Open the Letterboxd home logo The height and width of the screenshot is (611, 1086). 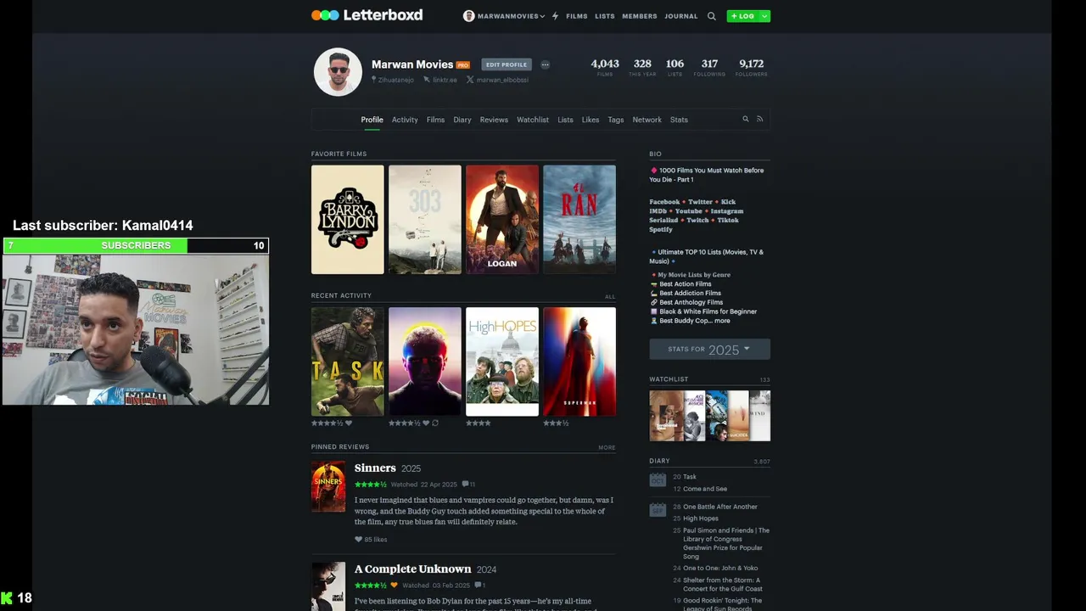[367, 15]
